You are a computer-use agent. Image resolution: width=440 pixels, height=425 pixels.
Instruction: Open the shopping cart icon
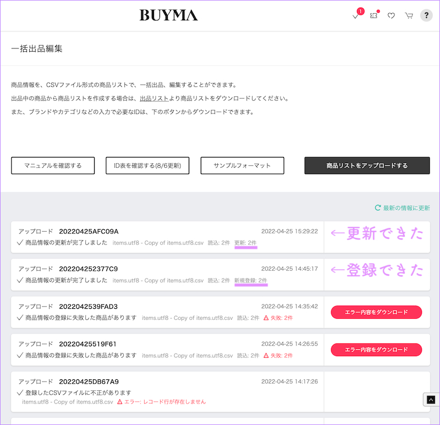click(x=409, y=15)
